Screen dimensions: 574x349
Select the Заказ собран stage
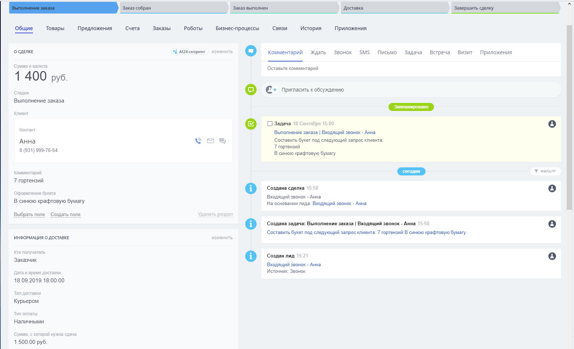173,8
